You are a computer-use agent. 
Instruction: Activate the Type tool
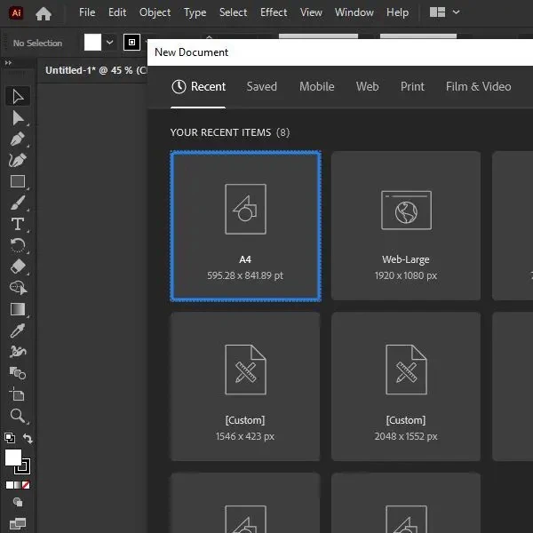[x=17, y=224]
